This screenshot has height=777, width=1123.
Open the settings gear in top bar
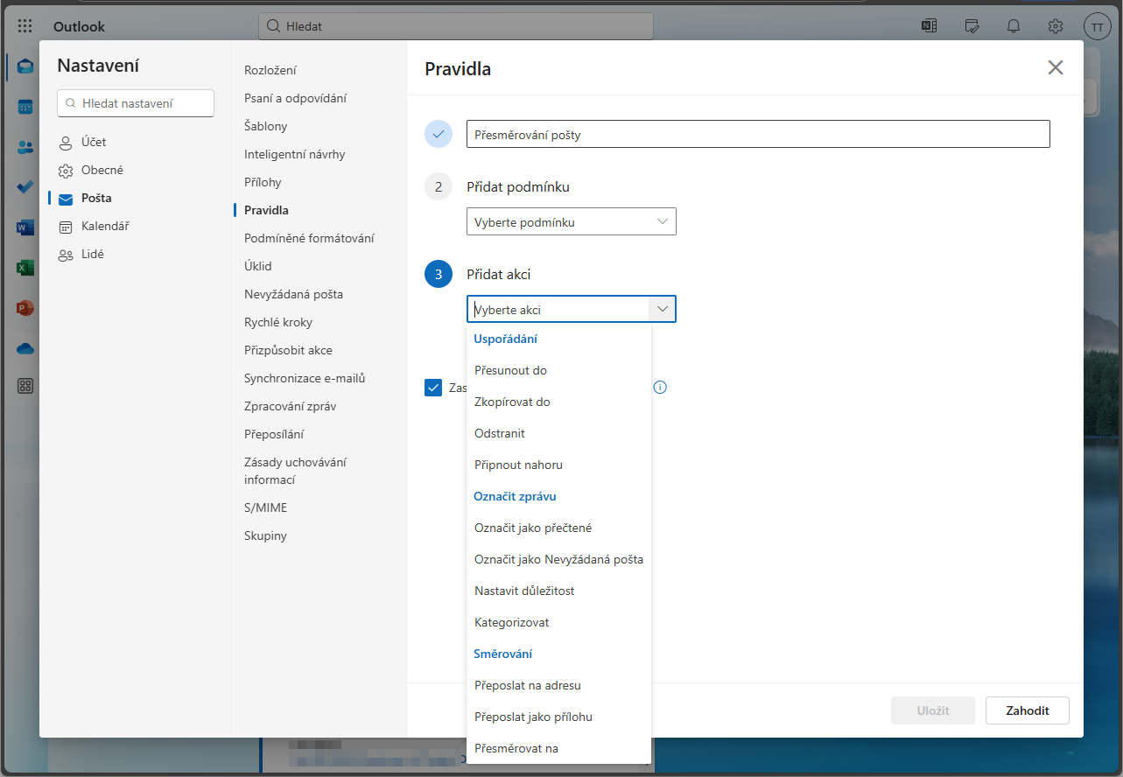click(1056, 26)
